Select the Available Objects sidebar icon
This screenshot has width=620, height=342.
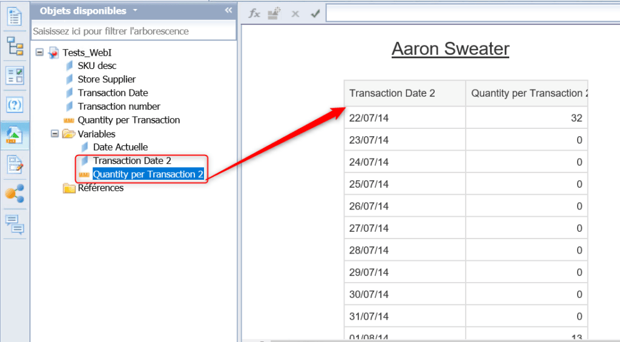tap(14, 135)
